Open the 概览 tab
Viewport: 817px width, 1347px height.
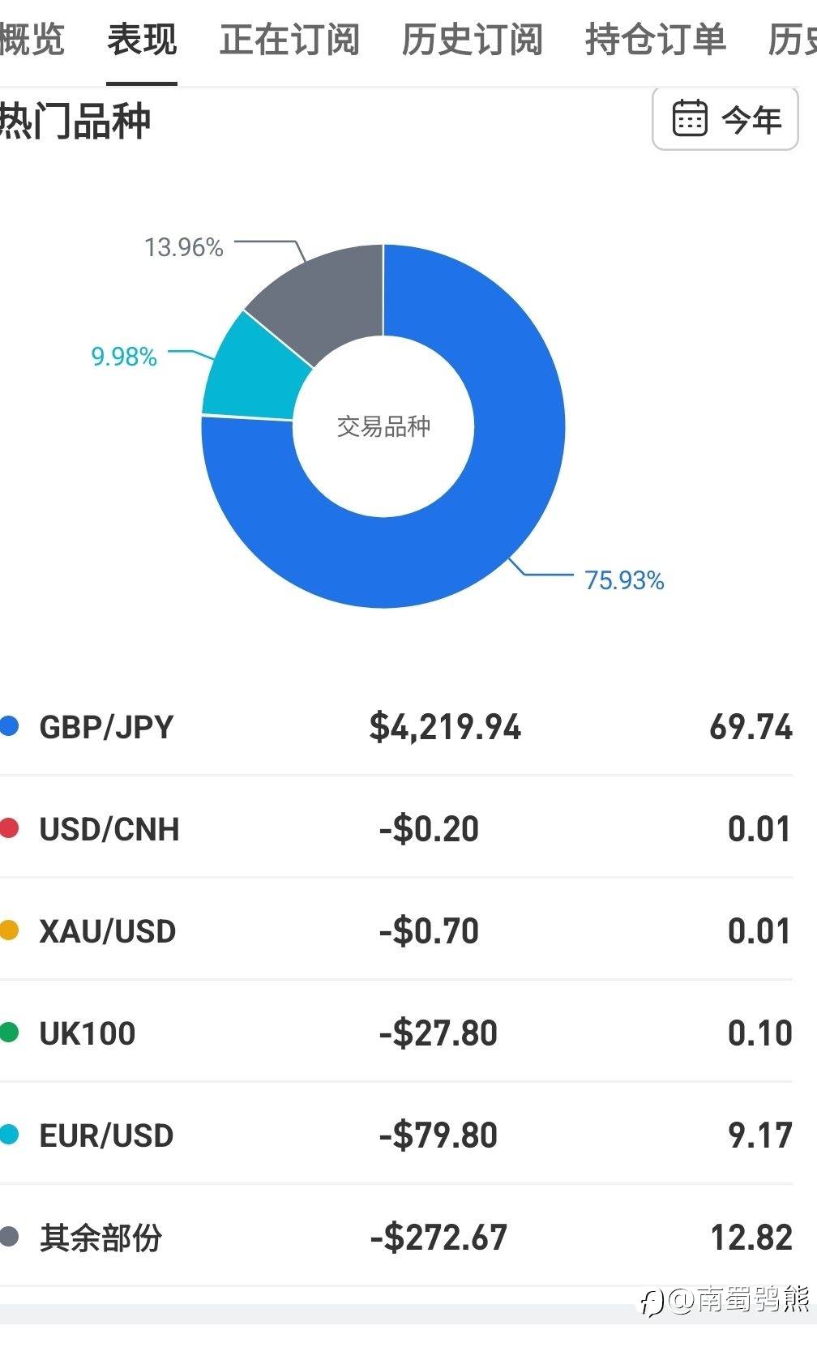point(31,40)
